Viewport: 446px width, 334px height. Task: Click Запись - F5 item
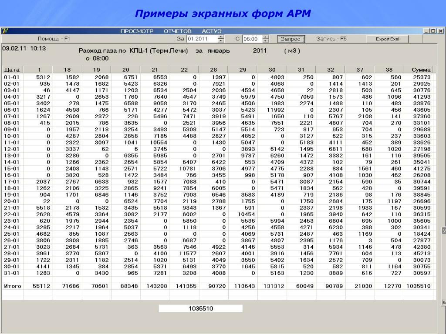click(x=331, y=39)
